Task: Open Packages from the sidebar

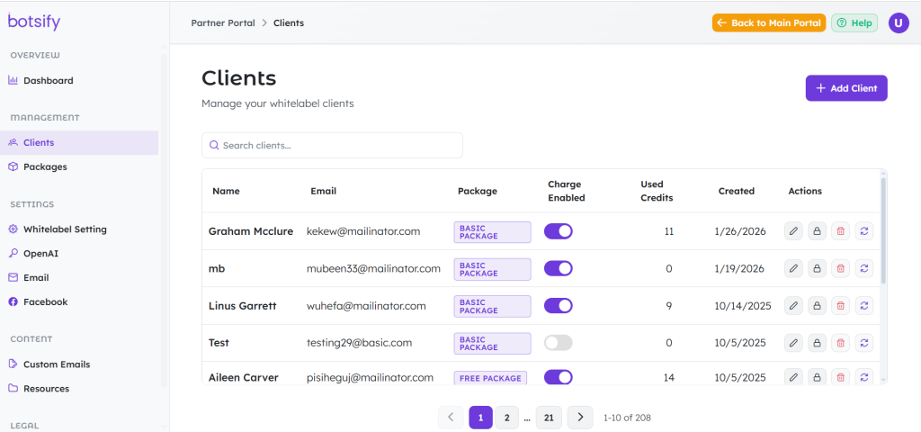Action: [79, 166]
